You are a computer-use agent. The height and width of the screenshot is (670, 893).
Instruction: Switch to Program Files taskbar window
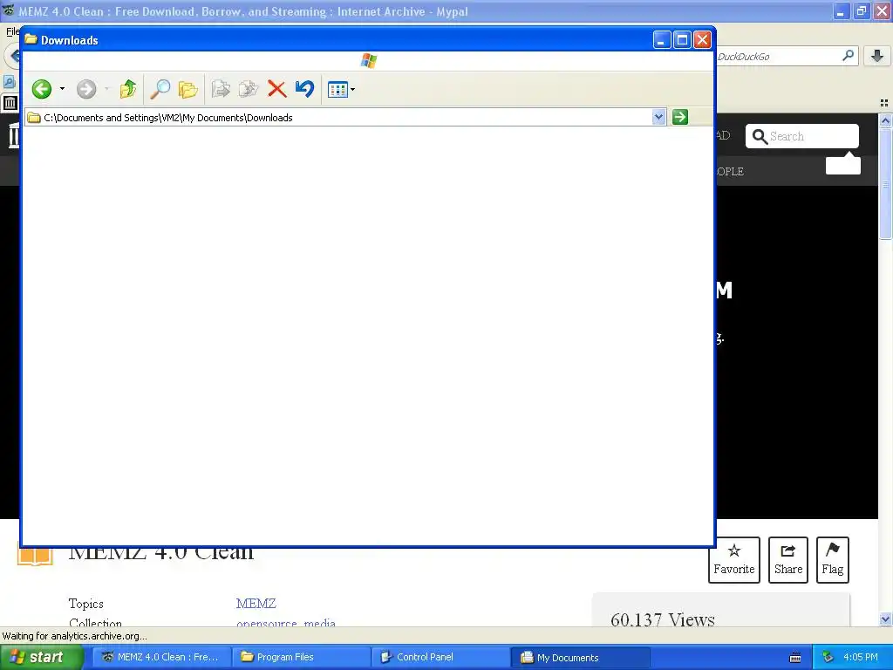point(301,657)
